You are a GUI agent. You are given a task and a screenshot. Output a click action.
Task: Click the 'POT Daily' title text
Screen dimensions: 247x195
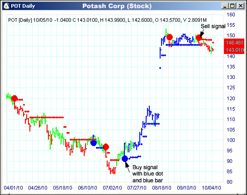[x=23, y=6]
